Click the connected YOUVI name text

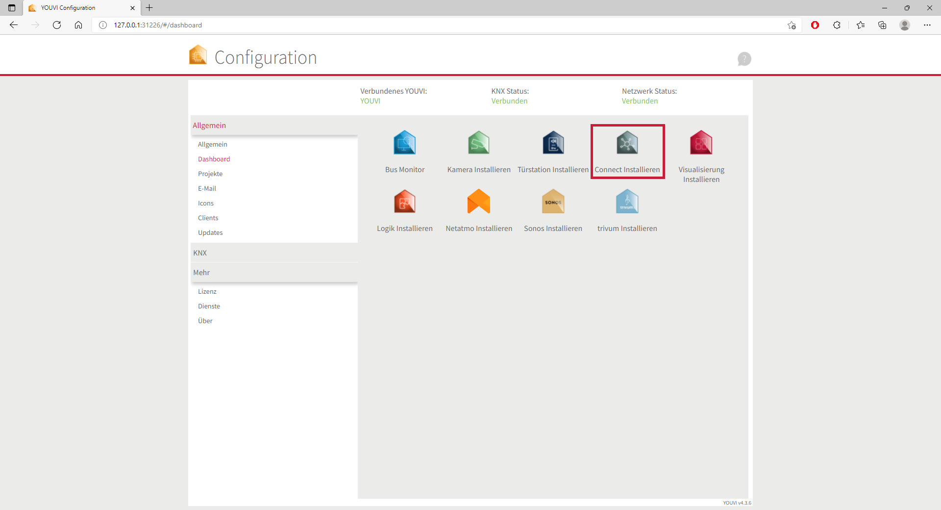(371, 101)
